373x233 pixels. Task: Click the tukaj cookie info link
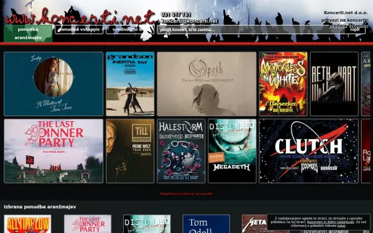click(x=341, y=226)
